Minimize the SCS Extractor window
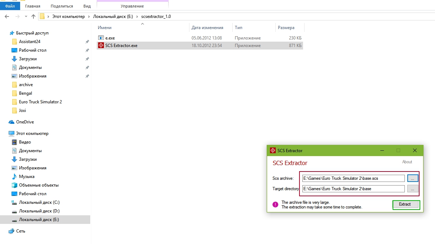This screenshot has height=244, width=435. pyautogui.click(x=382, y=150)
